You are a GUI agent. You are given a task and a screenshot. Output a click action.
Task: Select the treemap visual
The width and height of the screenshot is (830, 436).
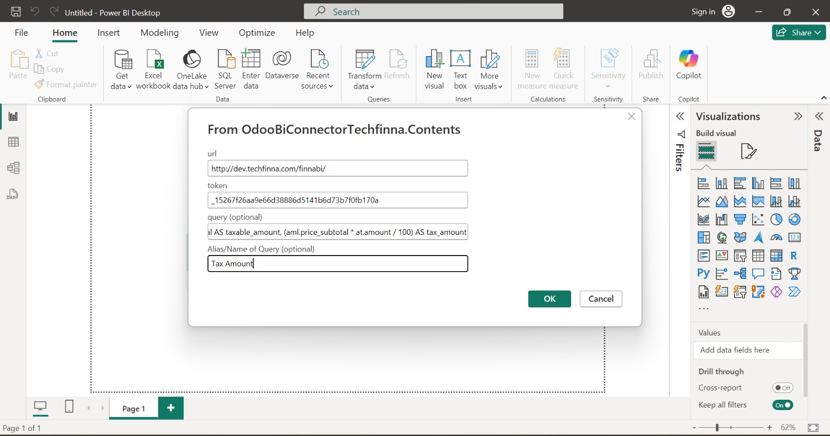(x=703, y=237)
